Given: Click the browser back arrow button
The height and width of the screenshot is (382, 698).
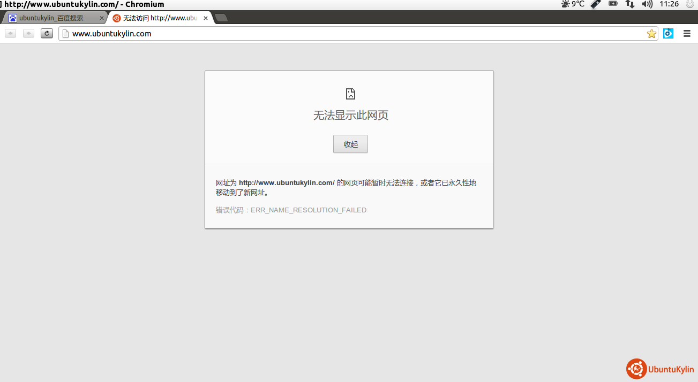Looking at the screenshot, I should pos(10,34).
